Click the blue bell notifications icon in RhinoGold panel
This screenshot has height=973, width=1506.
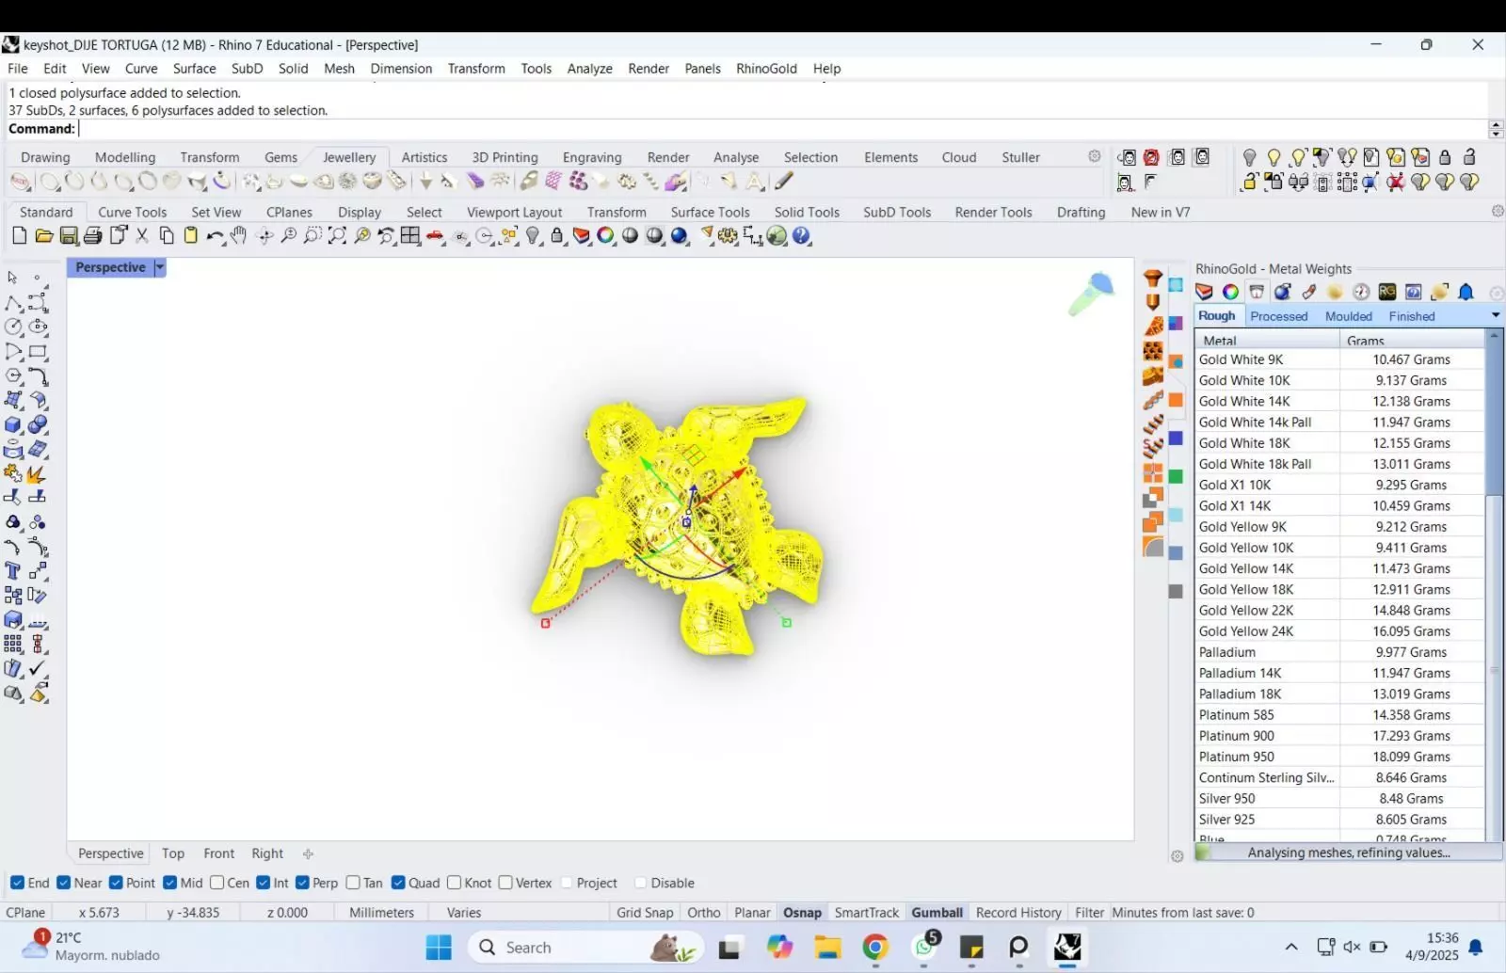(x=1466, y=292)
